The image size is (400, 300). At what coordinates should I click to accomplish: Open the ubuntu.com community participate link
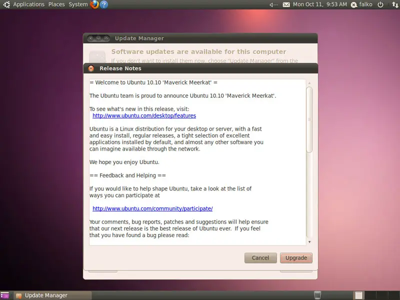coord(152,208)
